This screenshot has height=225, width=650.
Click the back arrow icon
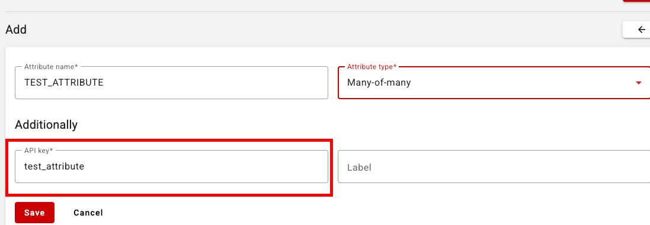point(642,30)
